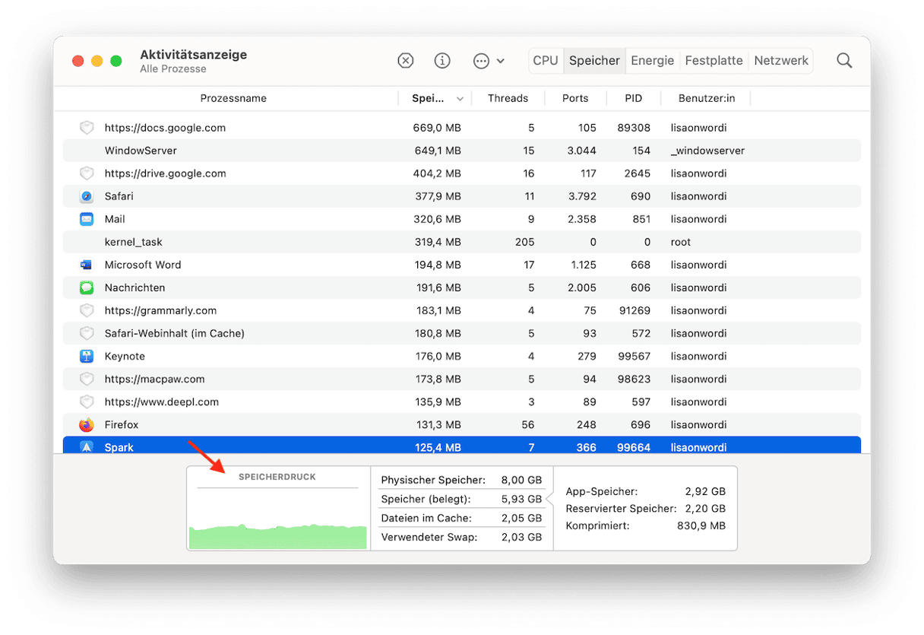
Task: Click the shield icon for grammarly.com
Action: tap(87, 310)
